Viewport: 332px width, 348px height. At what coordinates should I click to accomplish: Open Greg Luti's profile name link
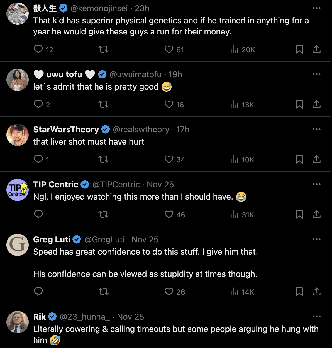click(x=52, y=240)
